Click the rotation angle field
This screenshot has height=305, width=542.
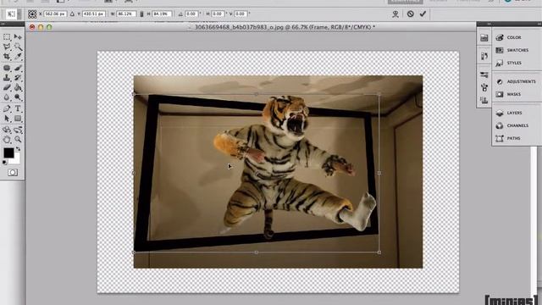click(191, 14)
